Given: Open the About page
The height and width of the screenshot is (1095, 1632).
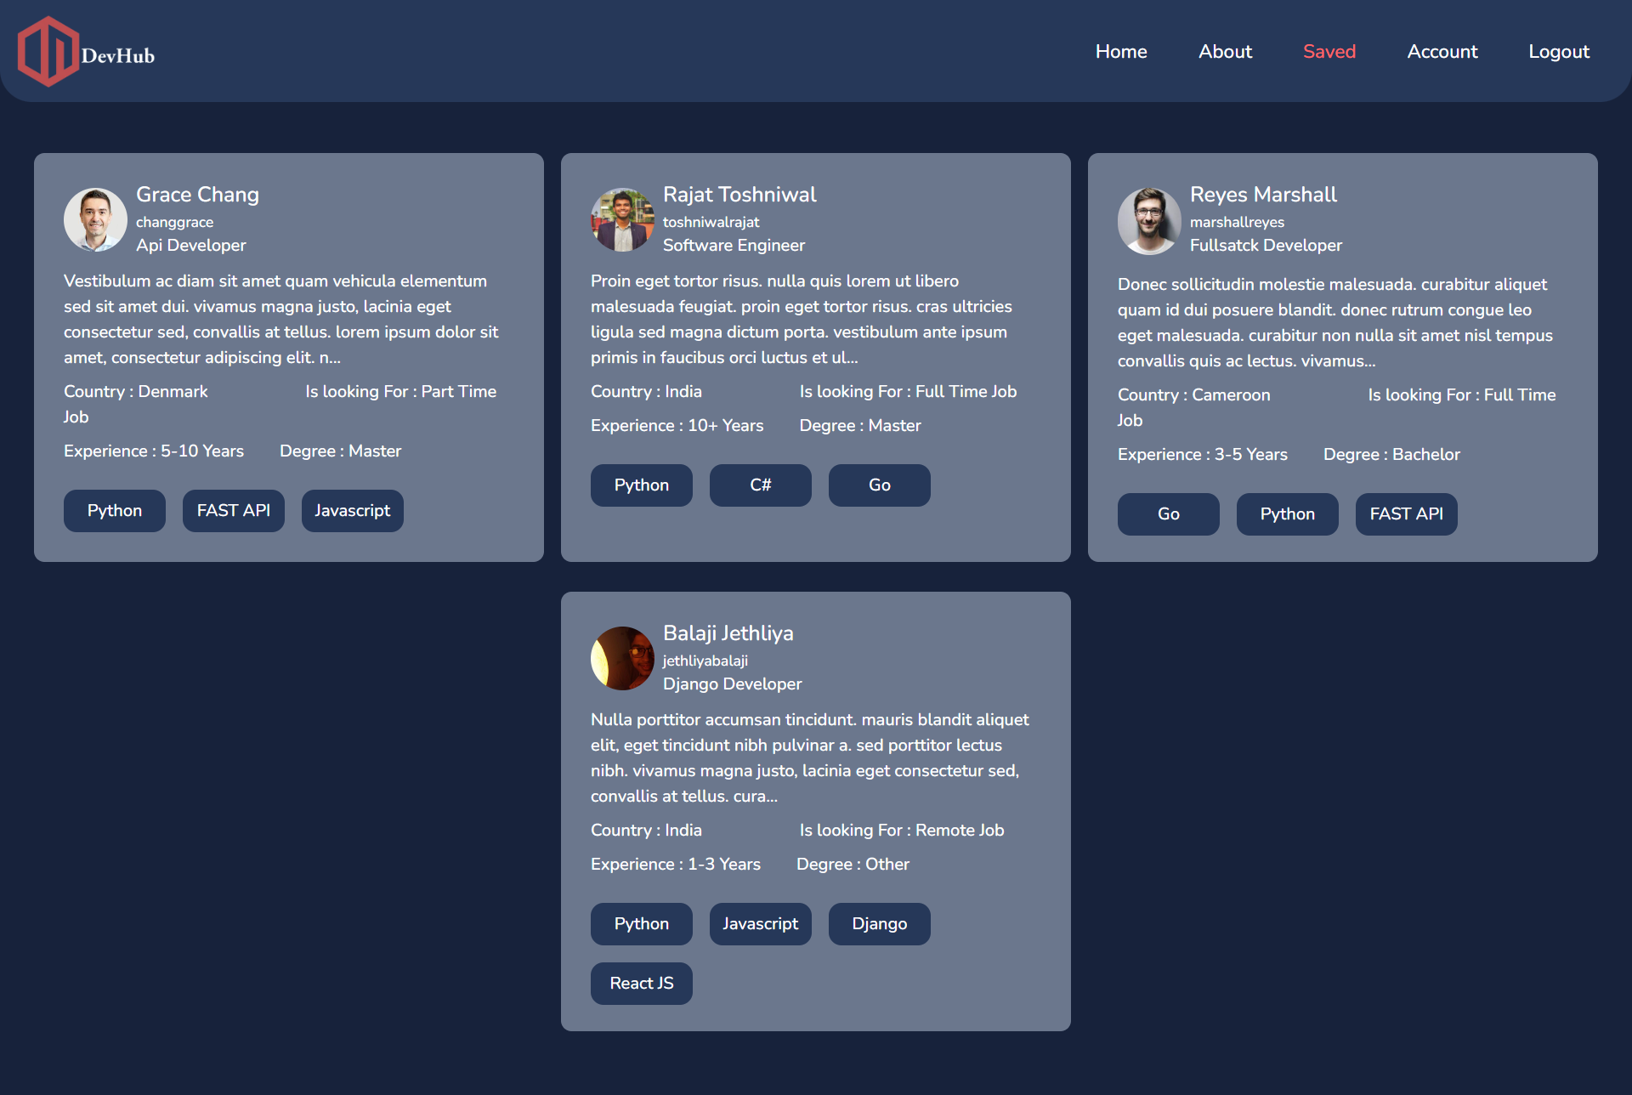Looking at the screenshot, I should (x=1225, y=51).
